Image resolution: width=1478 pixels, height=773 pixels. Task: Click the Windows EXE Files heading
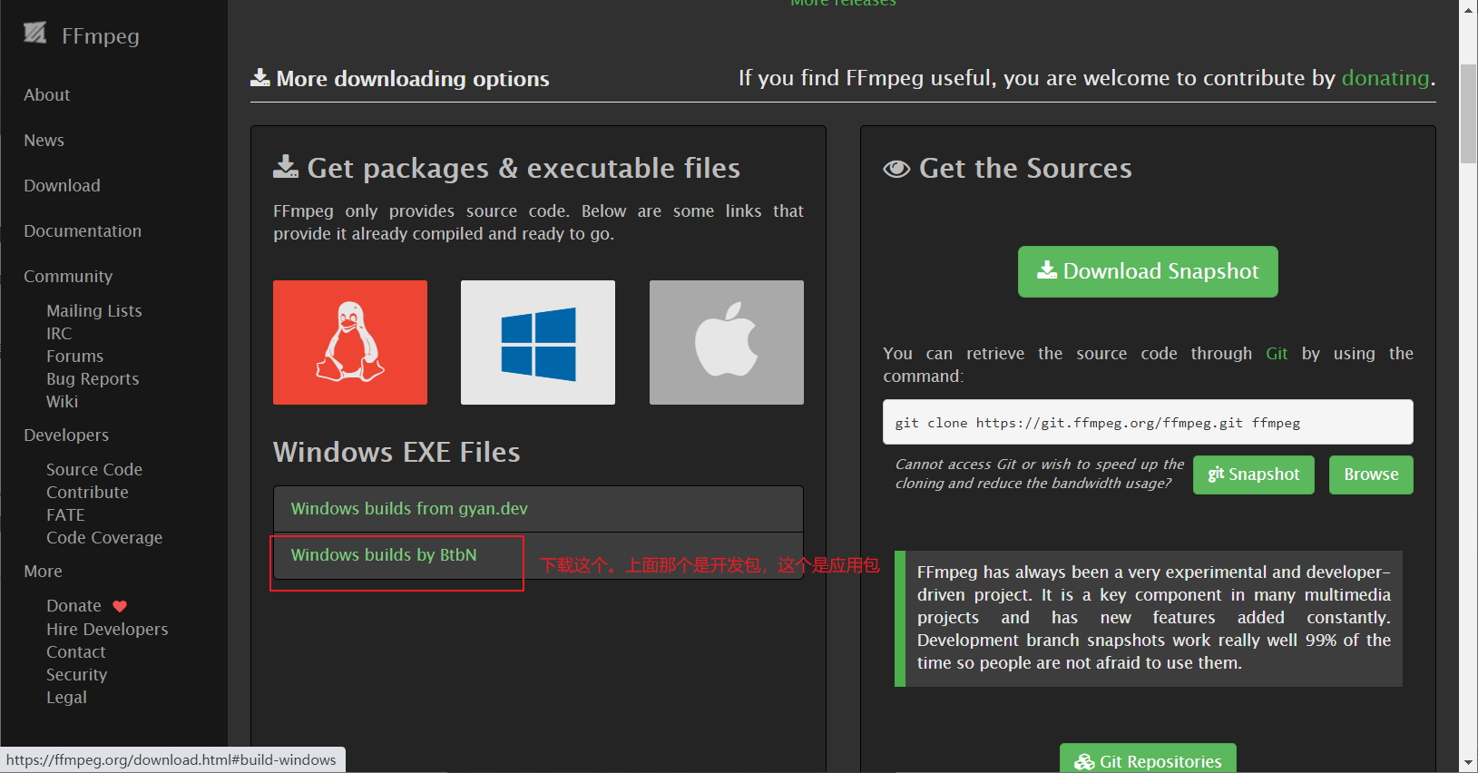coord(396,452)
